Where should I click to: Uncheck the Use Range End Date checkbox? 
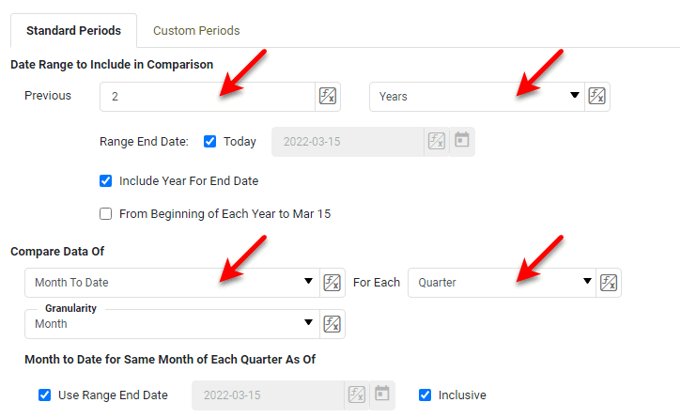pyautogui.click(x=45, y=395)
